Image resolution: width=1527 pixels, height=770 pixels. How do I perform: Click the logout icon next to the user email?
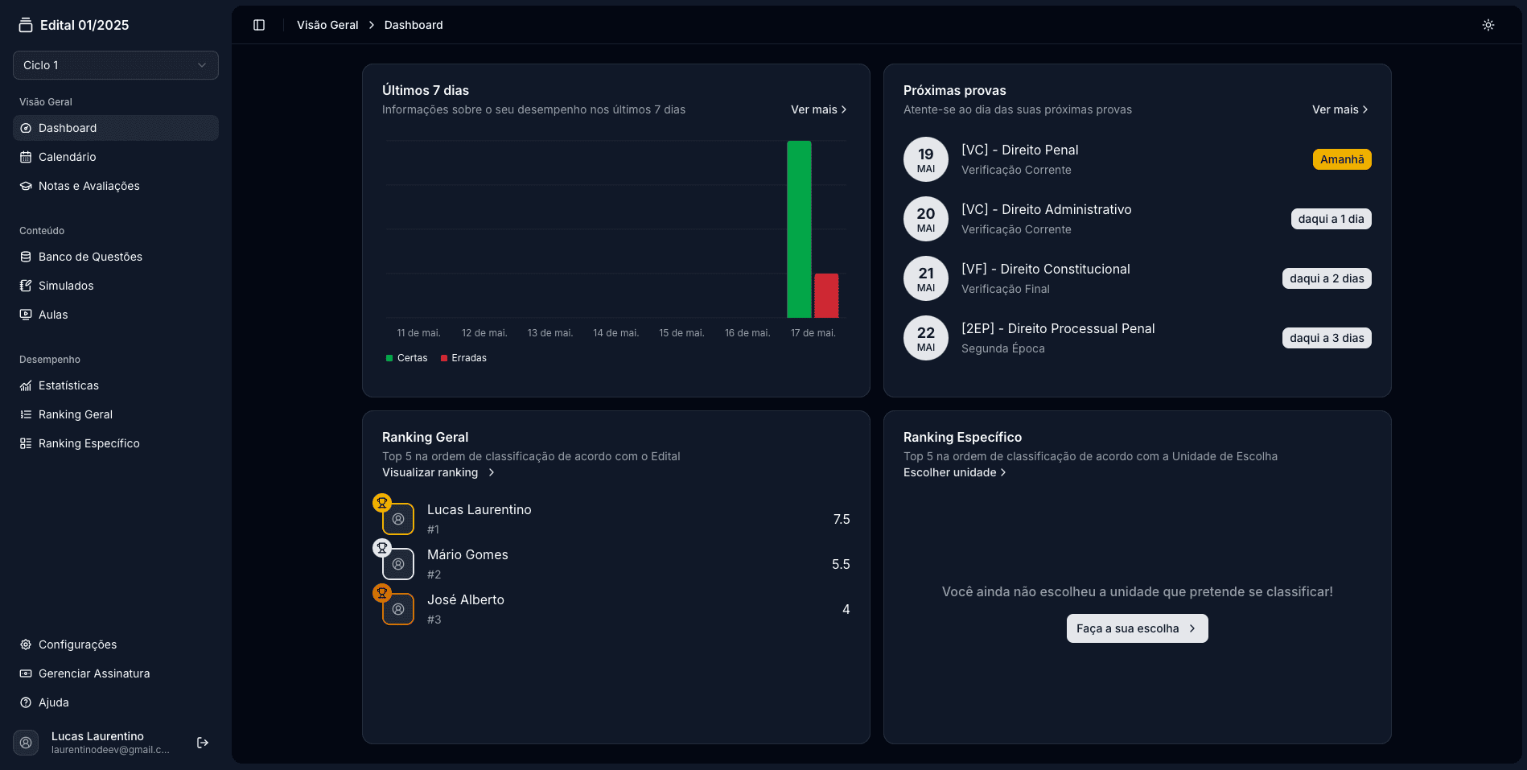[202, 742]
